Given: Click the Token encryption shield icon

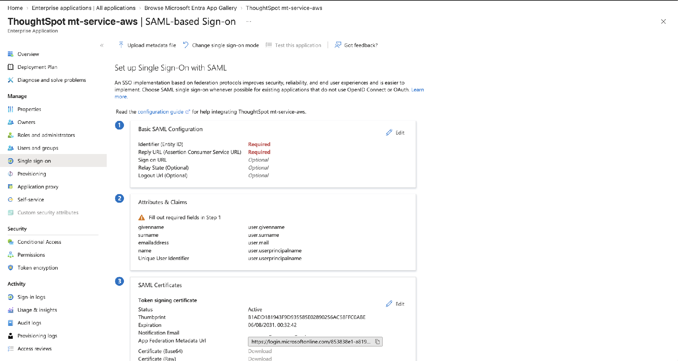Looking at the screenshot, I should coord(11,268).
